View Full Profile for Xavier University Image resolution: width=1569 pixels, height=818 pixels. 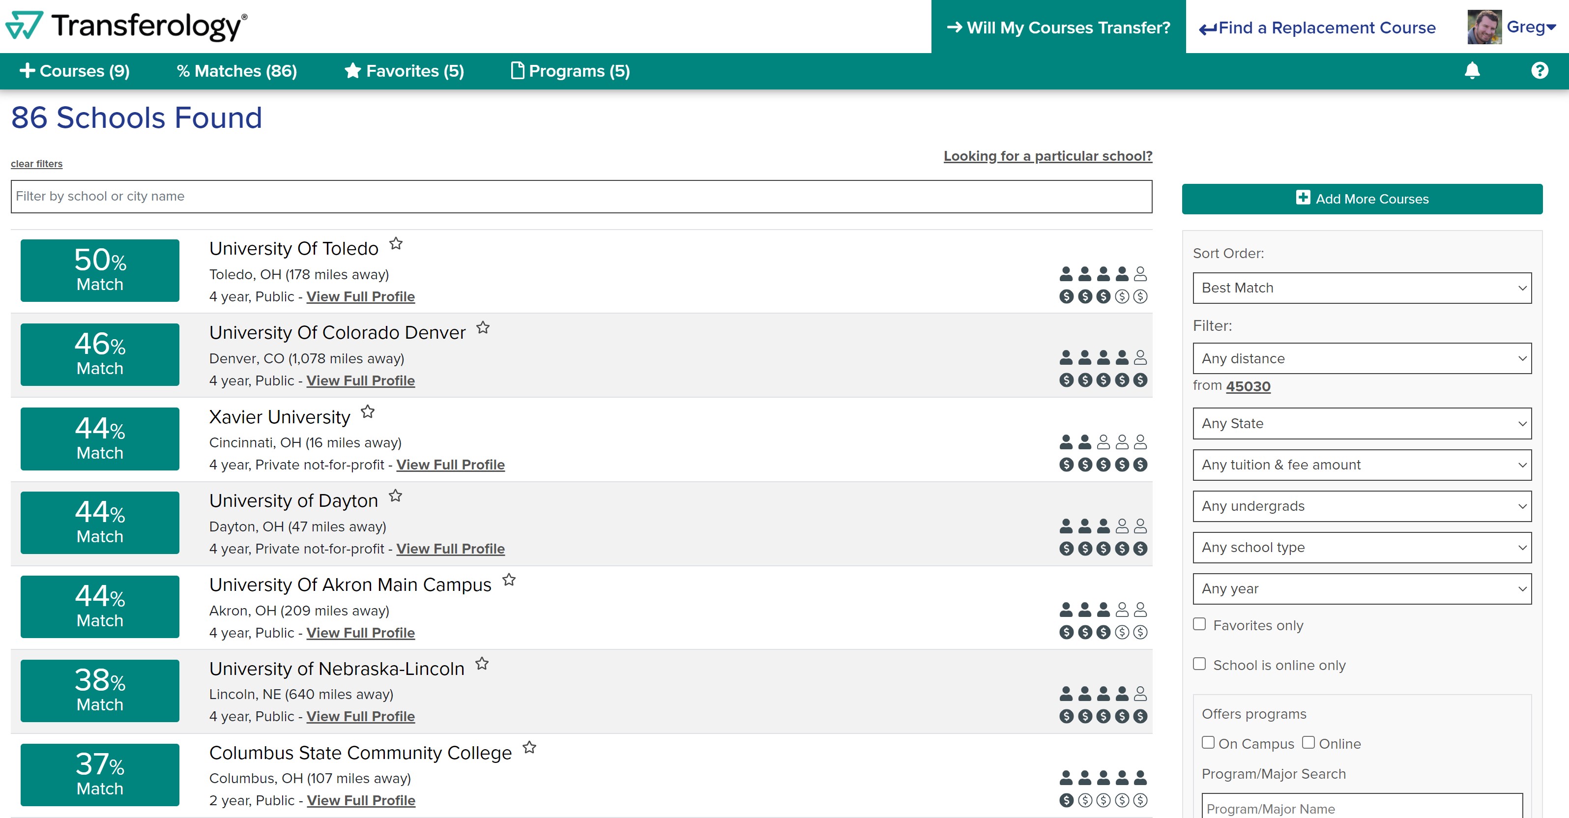[451, 465]
